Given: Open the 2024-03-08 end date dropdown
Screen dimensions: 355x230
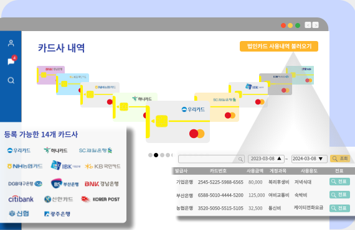Looking at the screenshot, I should click(310, 159).
